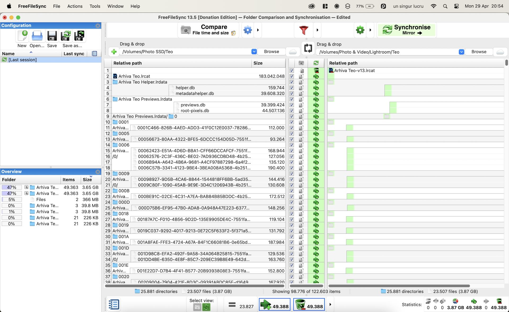Open the log panel icon at the bottom left
The height and width of the screenshot is (312, 509).
pyautogui.click(x=114, y=304)
